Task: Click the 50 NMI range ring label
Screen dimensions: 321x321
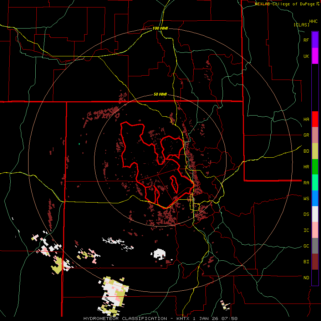Action: point(160,95)
